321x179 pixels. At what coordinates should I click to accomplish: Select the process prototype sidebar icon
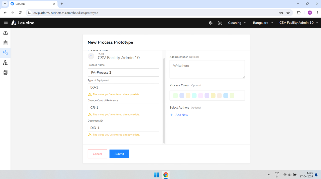(x=6, y=53)
